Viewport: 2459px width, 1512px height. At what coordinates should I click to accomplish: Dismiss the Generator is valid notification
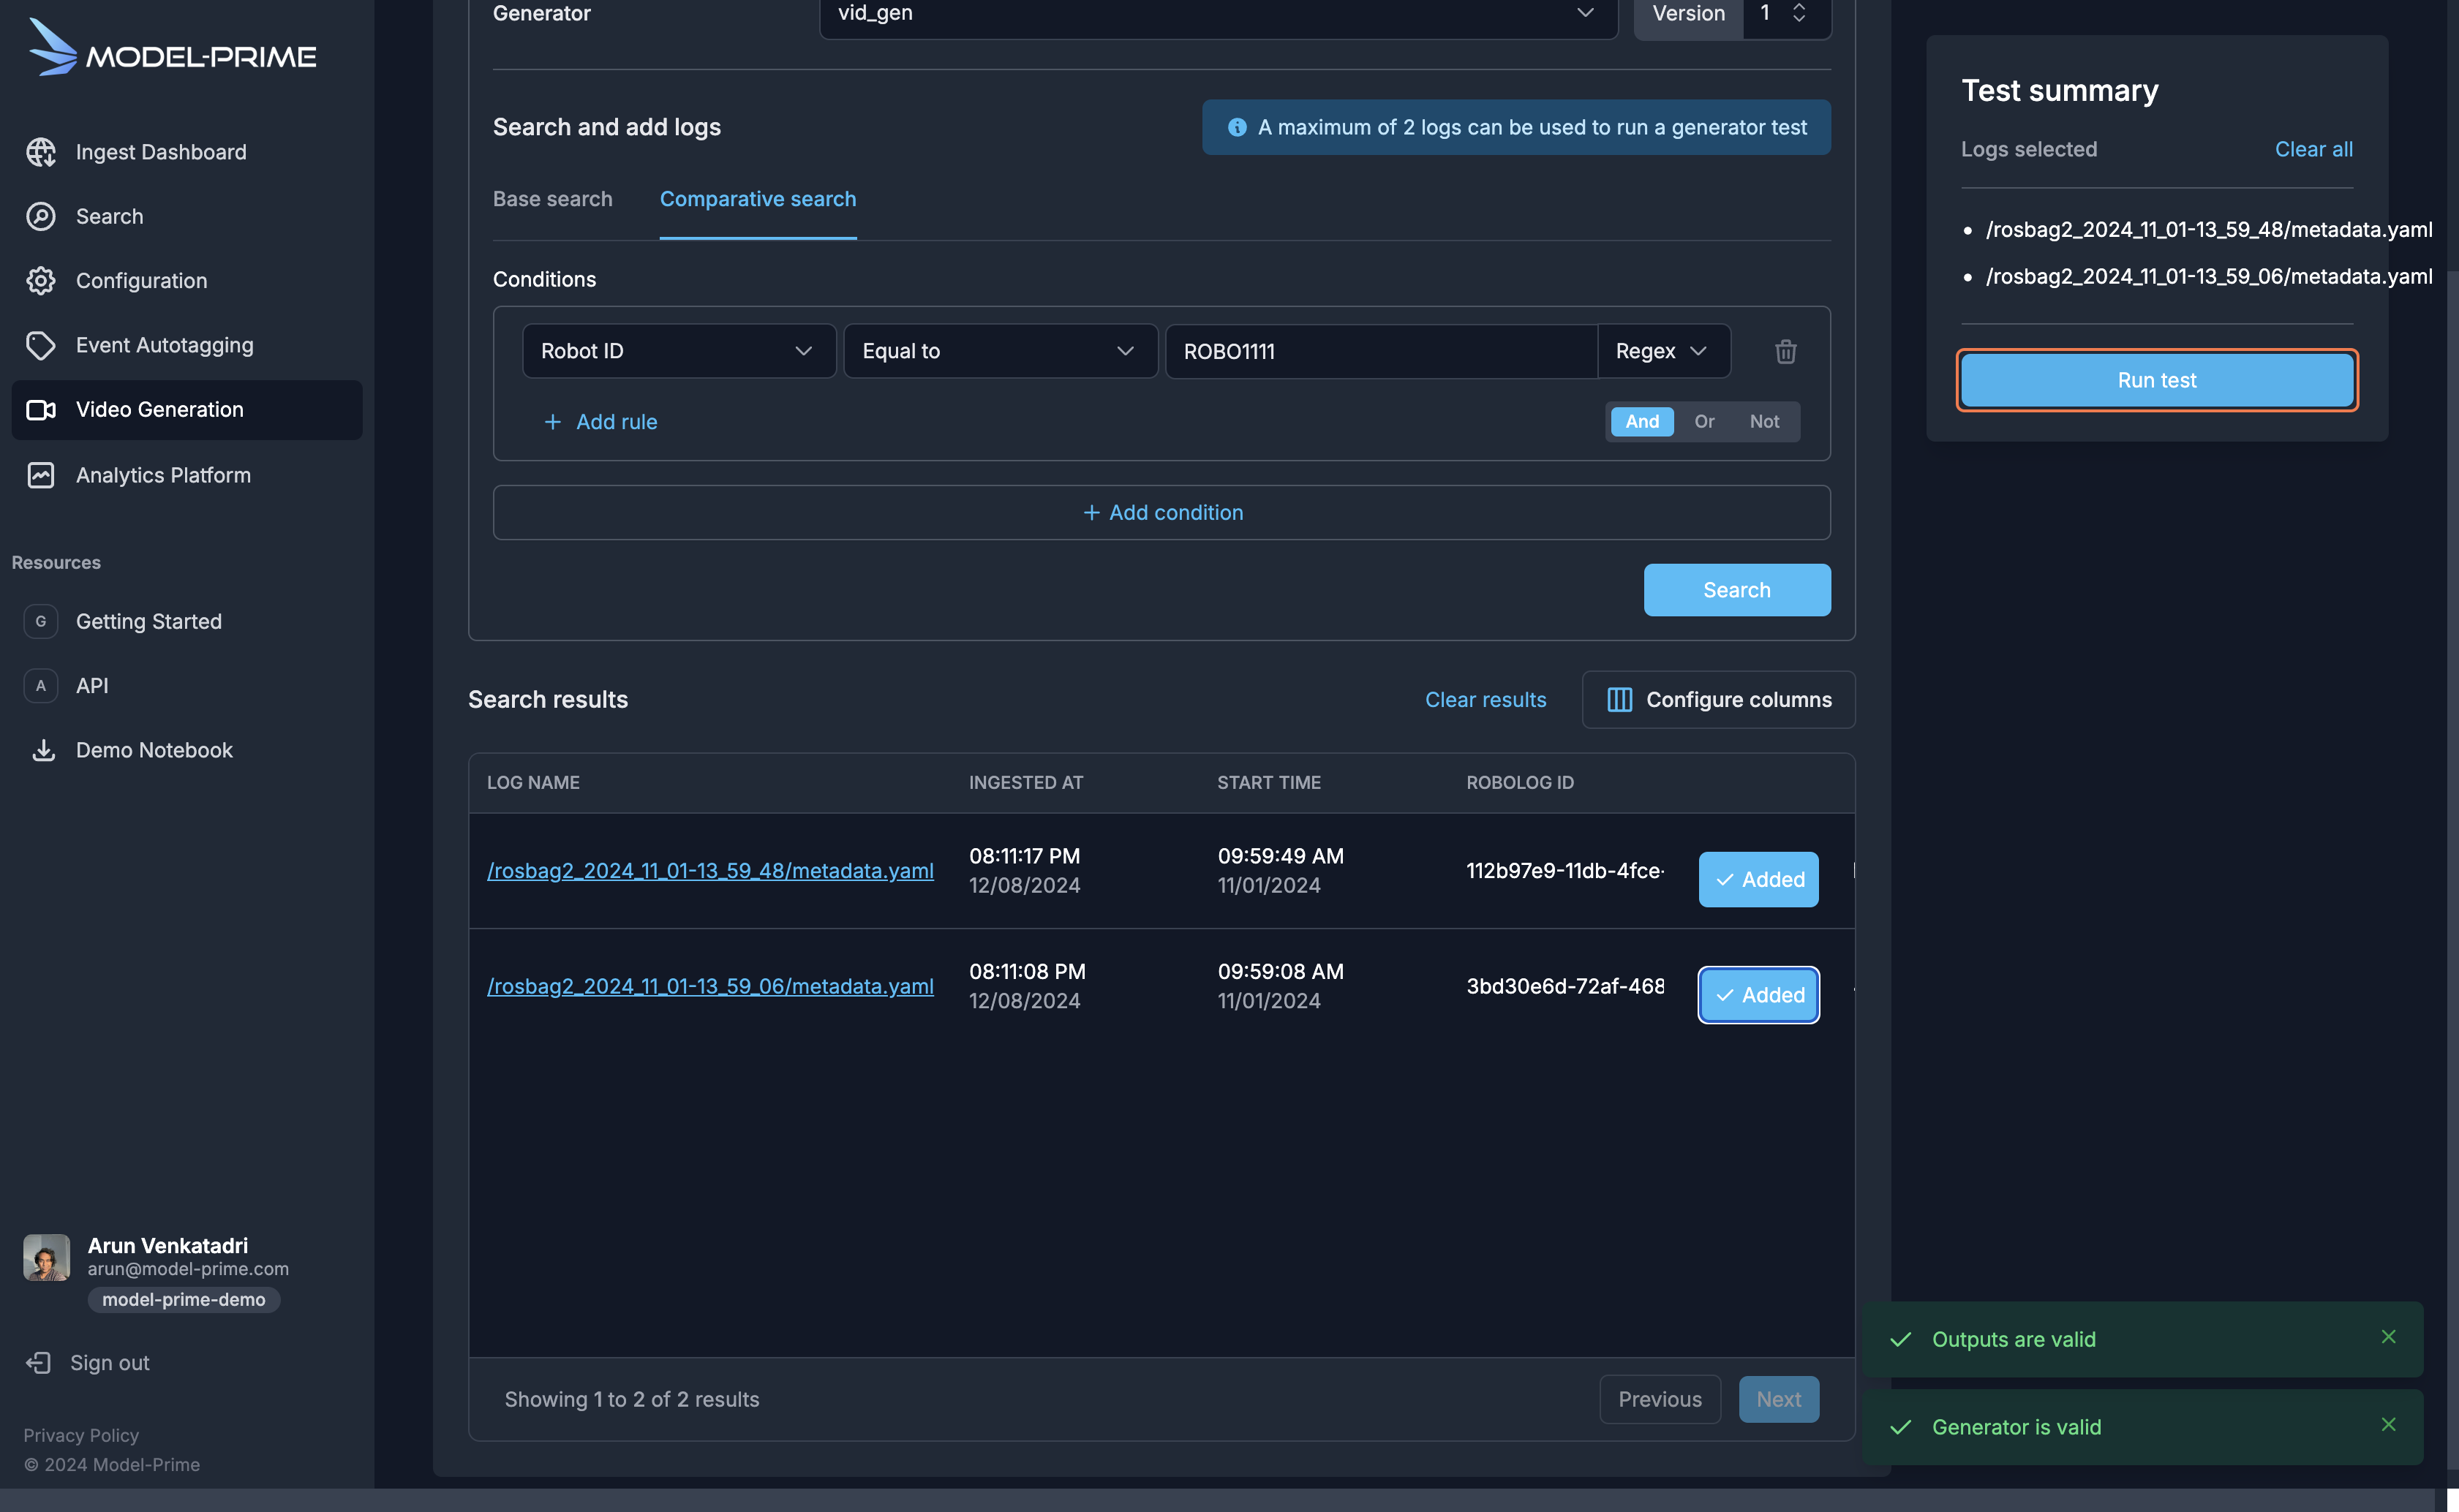point(2389,1425)
